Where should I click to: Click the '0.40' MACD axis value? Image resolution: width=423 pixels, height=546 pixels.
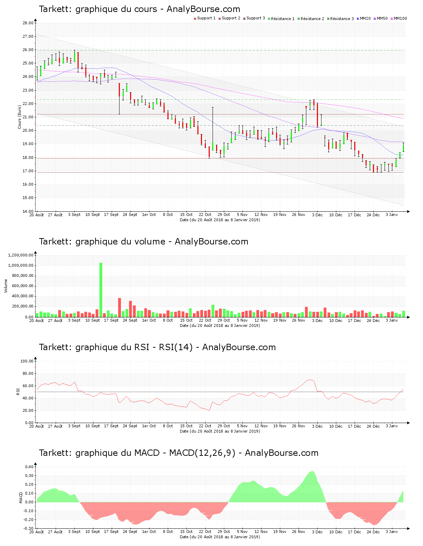point(29,467)
